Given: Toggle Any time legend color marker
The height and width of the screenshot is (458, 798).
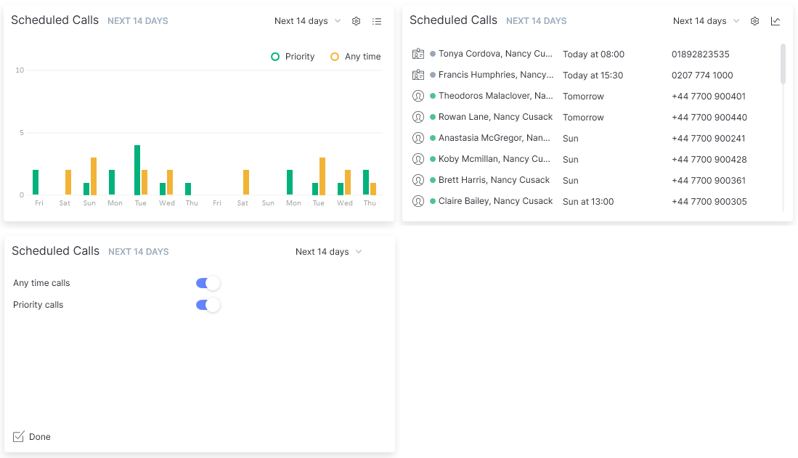Looking at the screenshot, I should pos(335,57).
